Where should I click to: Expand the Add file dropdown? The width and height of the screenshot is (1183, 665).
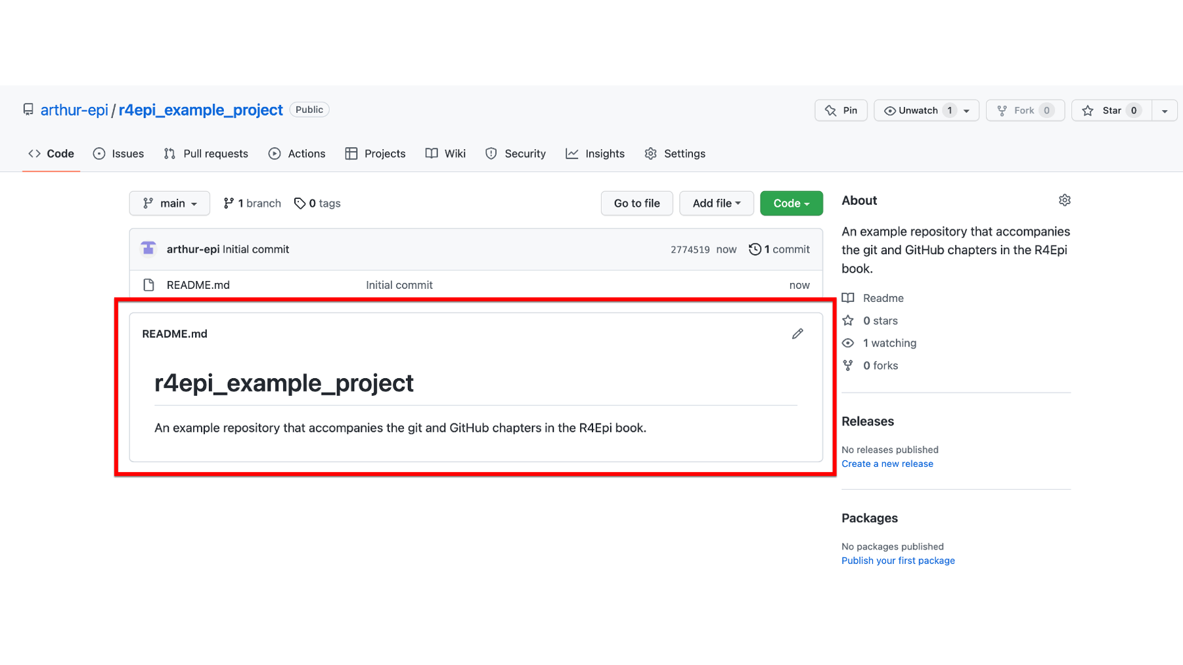pyautogui.click(x=717, y=204)
